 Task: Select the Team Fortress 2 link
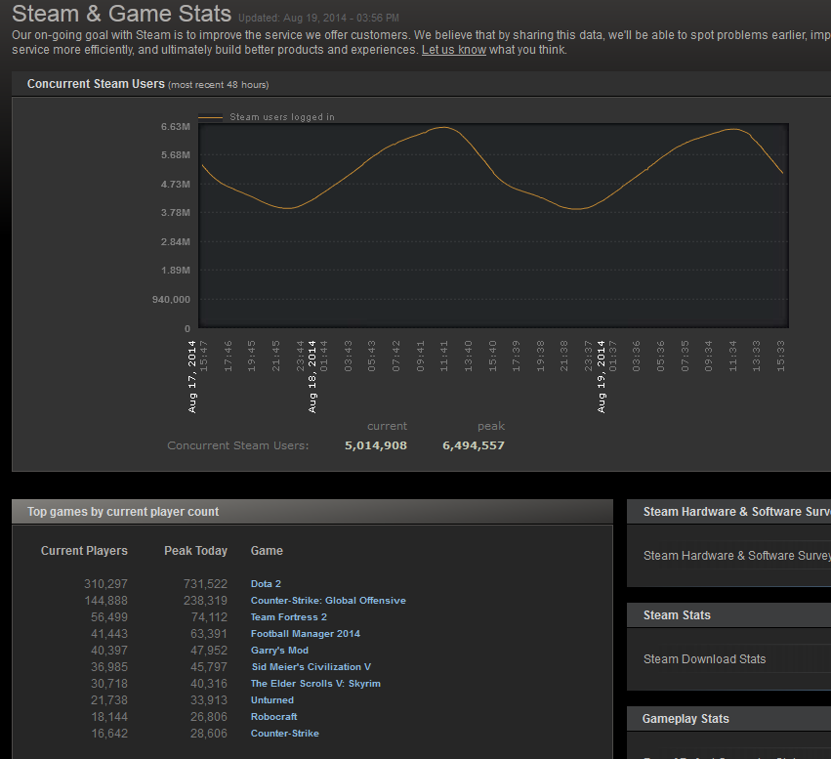[288, 617]
